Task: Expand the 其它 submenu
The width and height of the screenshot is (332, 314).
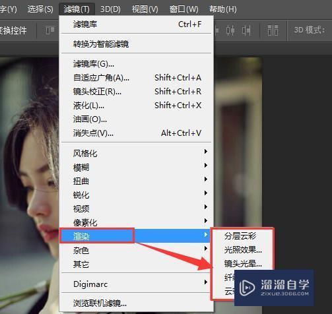Action: (x=137, y=264)
